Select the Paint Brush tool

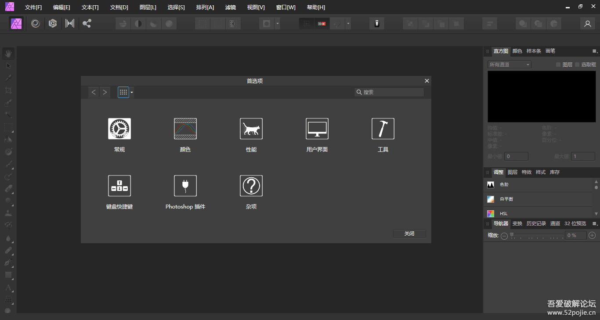8,165
